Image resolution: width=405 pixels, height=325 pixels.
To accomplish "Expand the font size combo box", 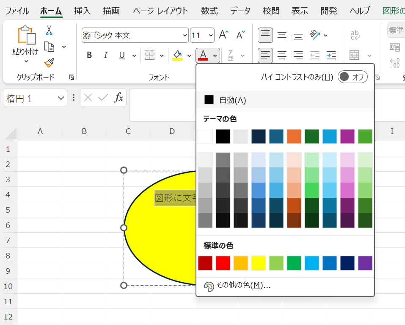I will (x=210, y=36).
